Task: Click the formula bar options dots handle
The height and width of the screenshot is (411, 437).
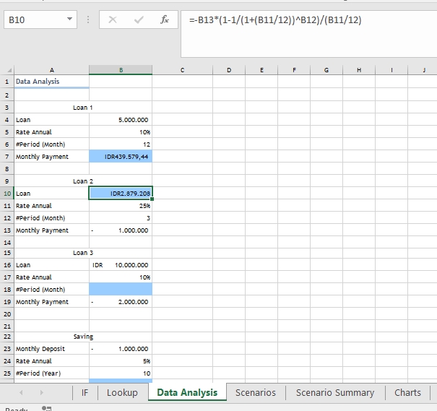Action: tap(88, 20)
